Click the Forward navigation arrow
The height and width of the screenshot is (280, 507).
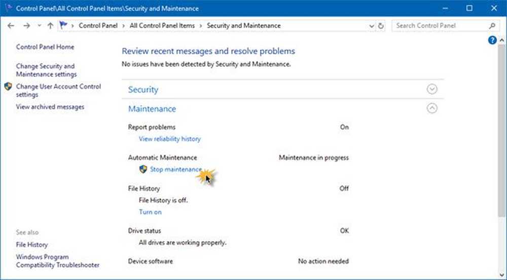26,26
